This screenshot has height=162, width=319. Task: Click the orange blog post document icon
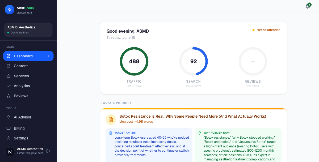pos(111,120)
